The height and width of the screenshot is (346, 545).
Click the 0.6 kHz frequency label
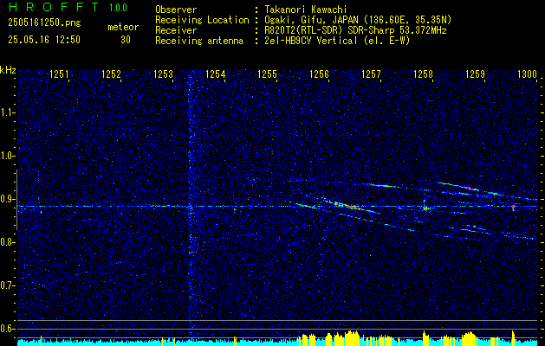pyautogui.click(x=6, y=329)
